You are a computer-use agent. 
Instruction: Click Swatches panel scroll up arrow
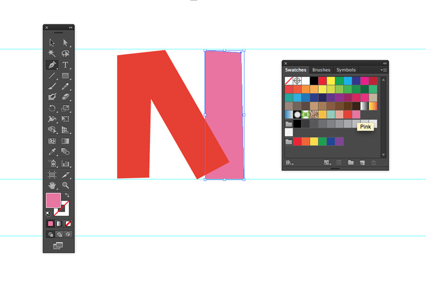click(383, 80)
